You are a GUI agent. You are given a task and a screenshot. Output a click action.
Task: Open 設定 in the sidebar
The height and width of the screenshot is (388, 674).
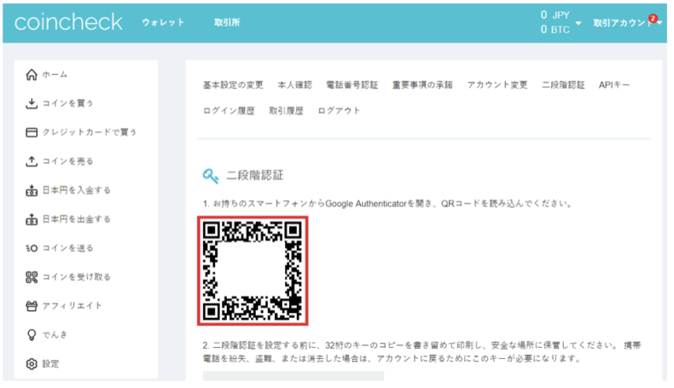coord(50,364)
